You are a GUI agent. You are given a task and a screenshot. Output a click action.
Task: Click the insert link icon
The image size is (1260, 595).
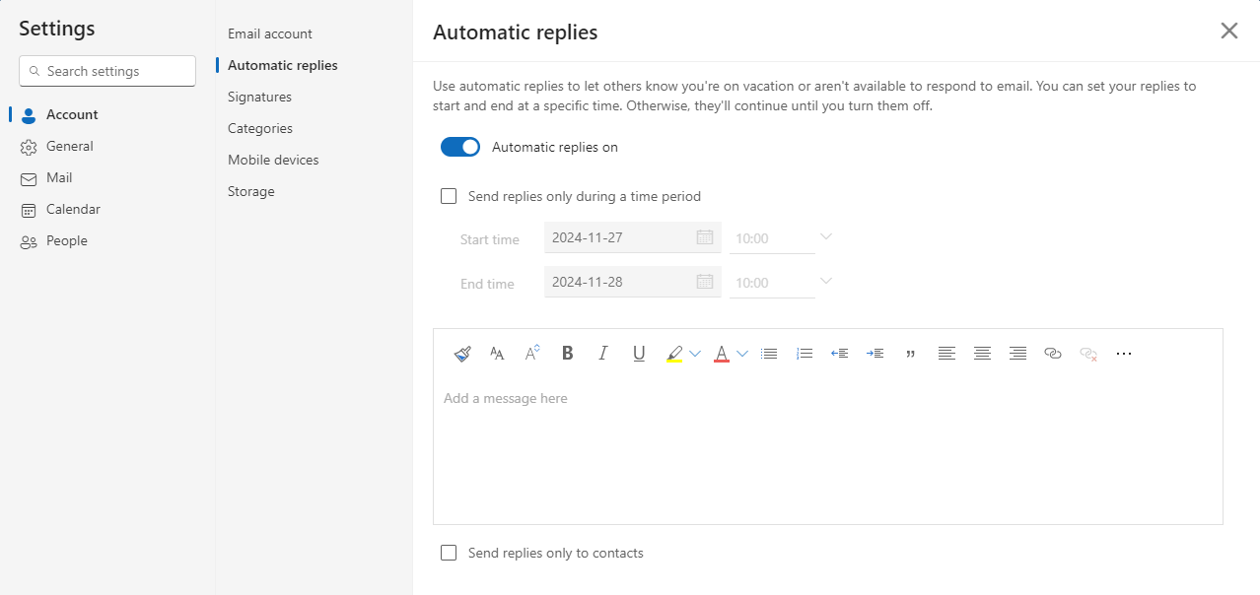1053,354
